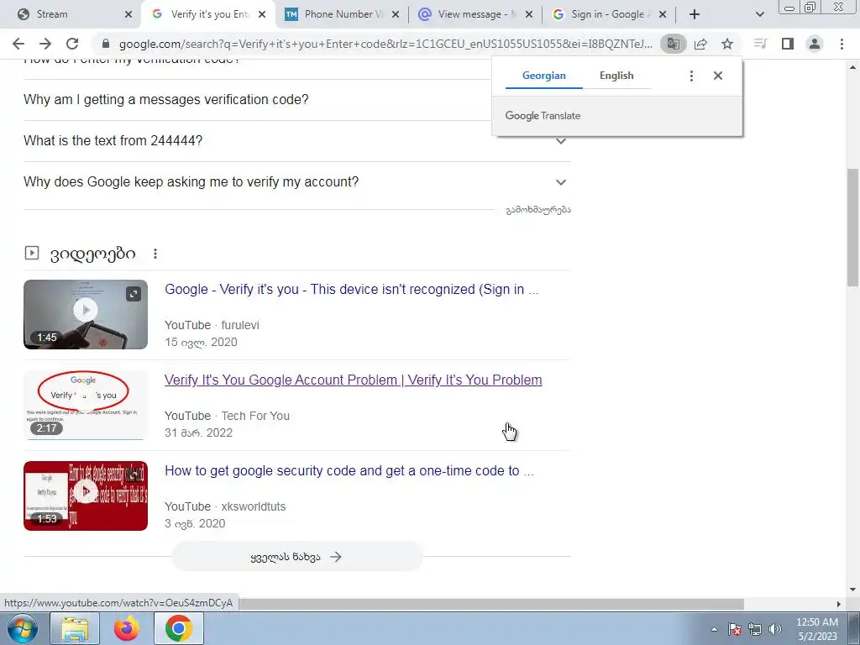Click the address bar URL
Image resolution: width=860 pixels, height=645 pixels.
coord(385,44)
